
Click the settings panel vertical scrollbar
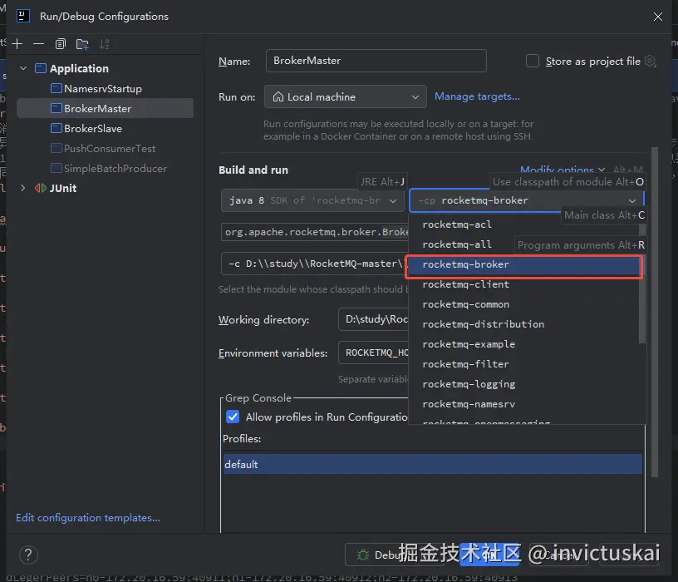[655, 312]
